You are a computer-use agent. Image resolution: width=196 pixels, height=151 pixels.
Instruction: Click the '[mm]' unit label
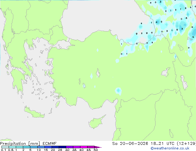(x=34, y=144)
